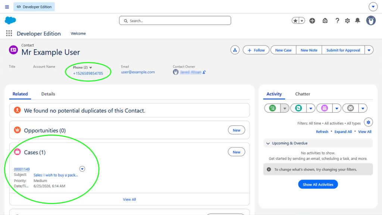Open case 00001149

[x=22, y=169]
